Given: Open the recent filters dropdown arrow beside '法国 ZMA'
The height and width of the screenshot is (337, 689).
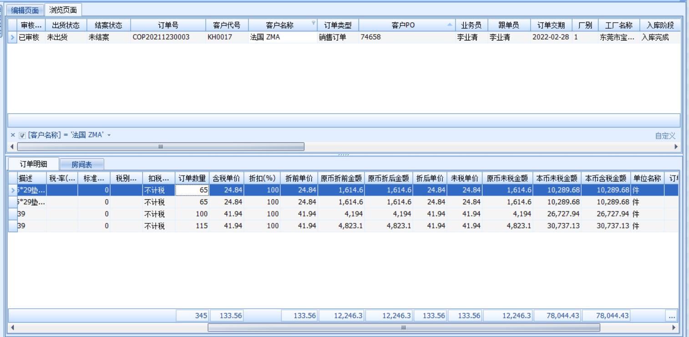Looking at the screenshot, I should (109, 136).
